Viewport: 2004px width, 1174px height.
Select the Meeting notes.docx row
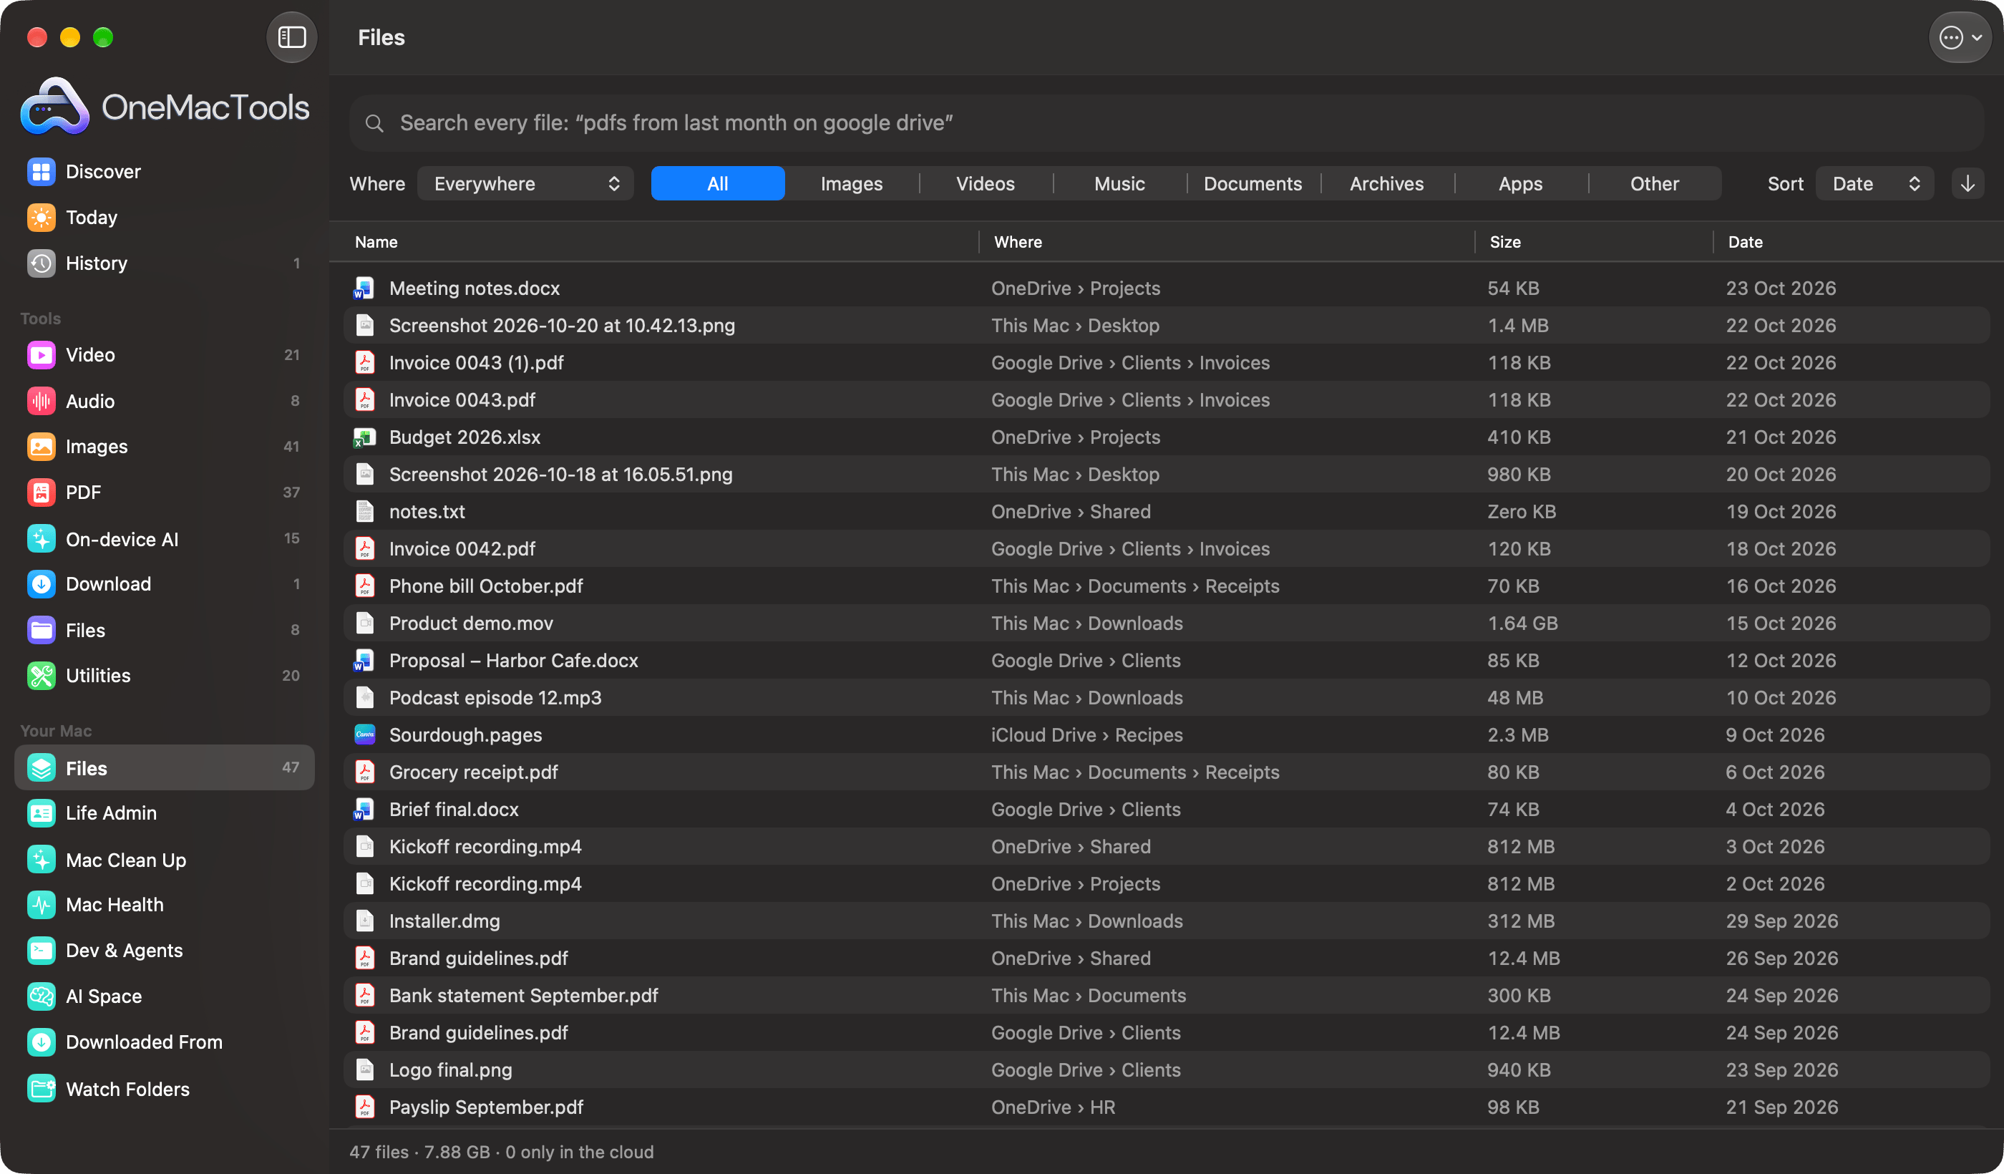1166,288
